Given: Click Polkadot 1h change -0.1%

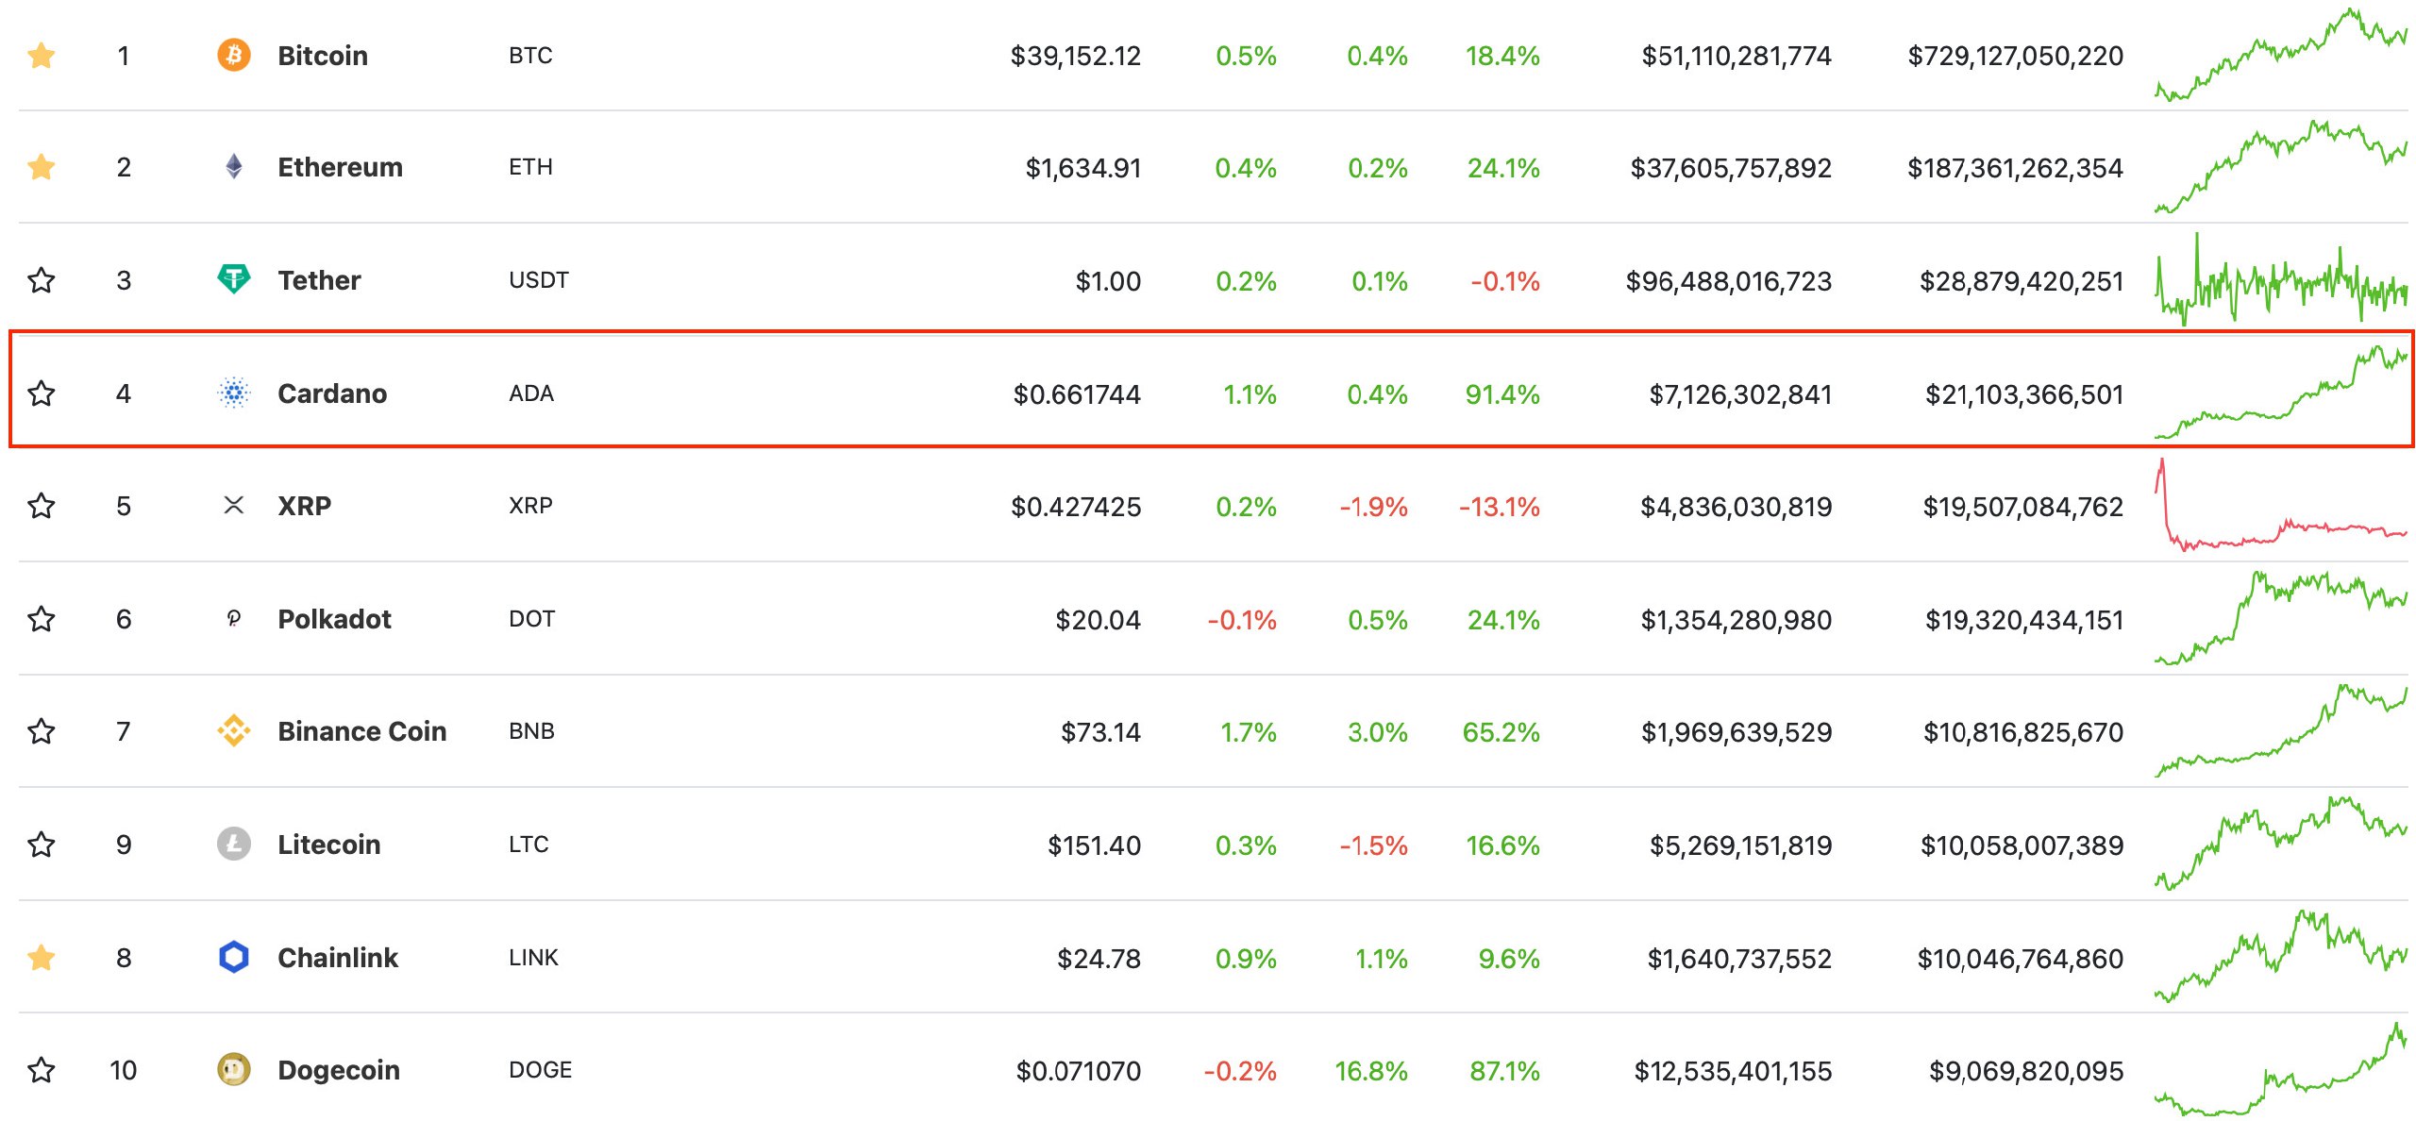Looking at the screenshot, I should 1242,620.
